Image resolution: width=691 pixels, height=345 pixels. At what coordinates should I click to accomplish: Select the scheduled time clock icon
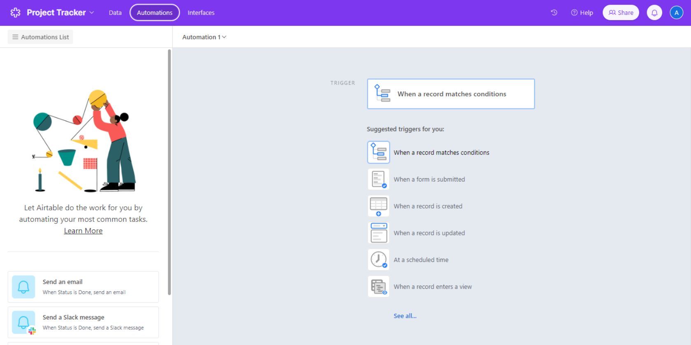(x=378, y=260)
